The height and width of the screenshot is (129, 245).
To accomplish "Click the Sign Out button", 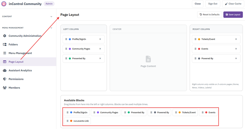I will [213, 4].
